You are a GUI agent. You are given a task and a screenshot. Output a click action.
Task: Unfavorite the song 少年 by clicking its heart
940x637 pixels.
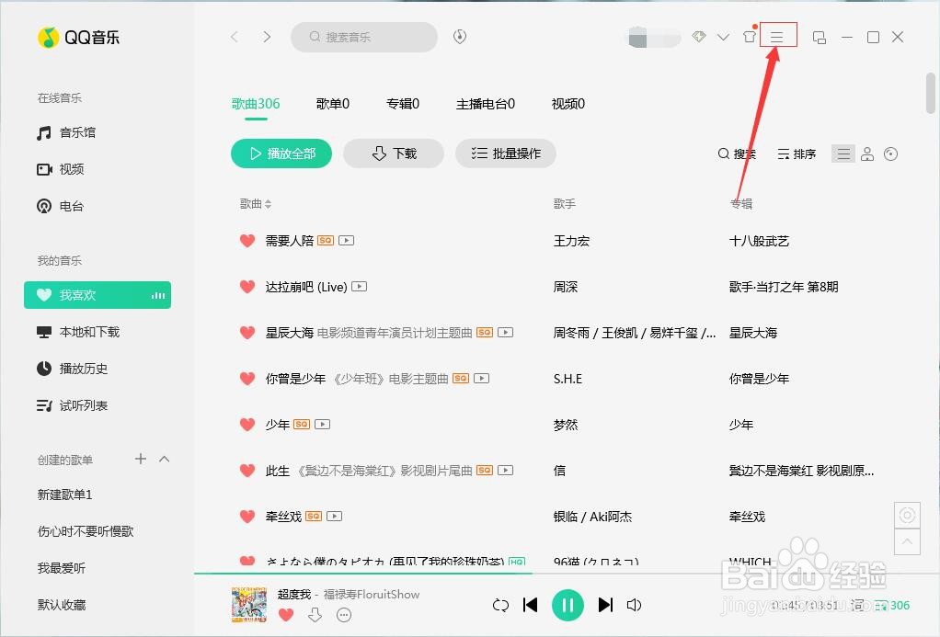click(247, 424)
